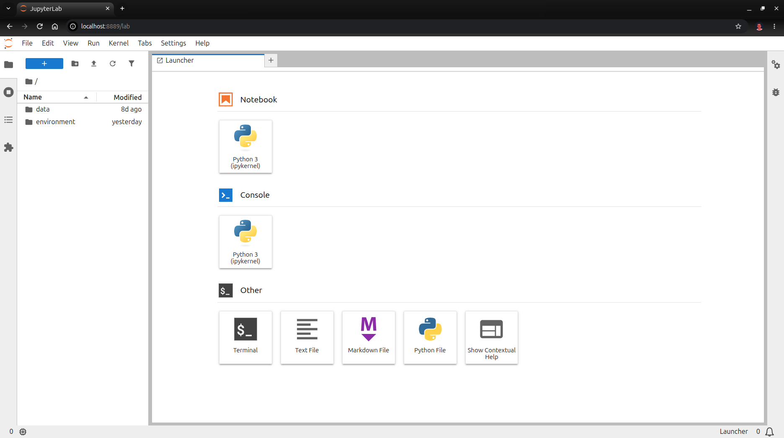The image size is (784, 438).
Task: Close the JupyterLab browser tab
Action: pyautogui.click(x=108, y=8)
